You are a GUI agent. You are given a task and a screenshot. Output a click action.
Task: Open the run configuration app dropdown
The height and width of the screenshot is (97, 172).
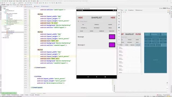click(x=14, y=3)
